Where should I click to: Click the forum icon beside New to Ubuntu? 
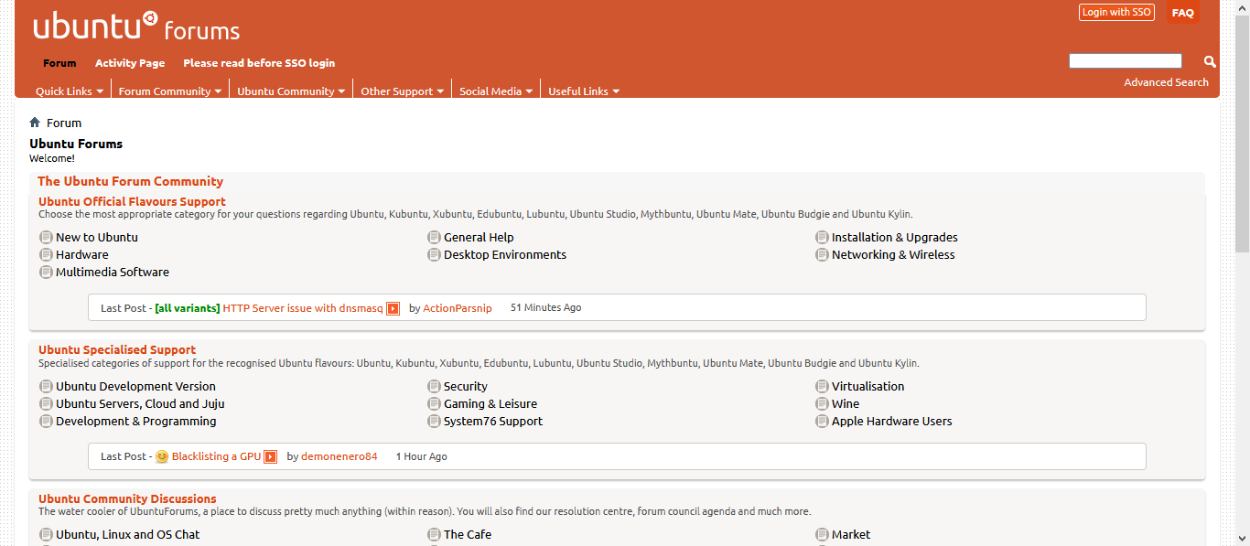tap(46, 238)
